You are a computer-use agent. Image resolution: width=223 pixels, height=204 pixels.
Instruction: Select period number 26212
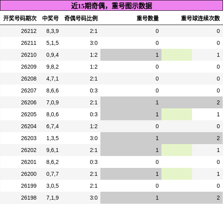pos(29,31)
